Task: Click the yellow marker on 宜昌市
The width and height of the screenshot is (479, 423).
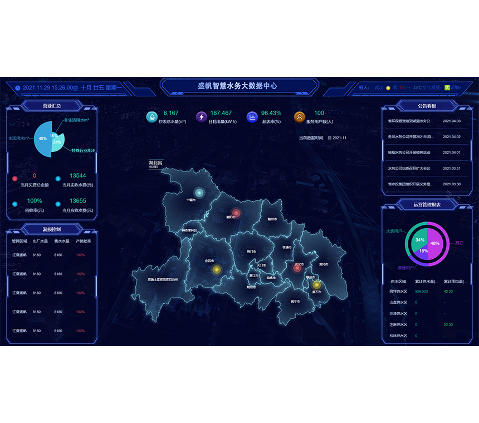Action: (x=217, y=269)
